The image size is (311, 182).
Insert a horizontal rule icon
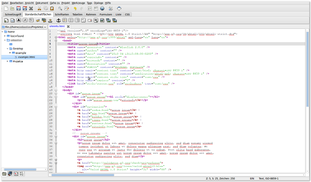tap(65, 20)
